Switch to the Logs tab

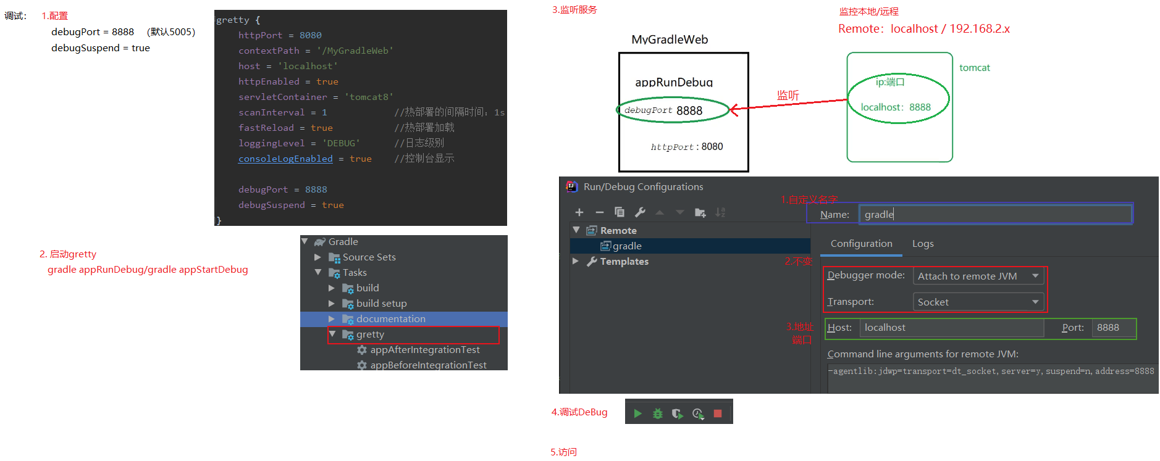pos(923,244)
